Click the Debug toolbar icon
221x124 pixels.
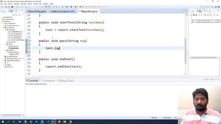[x=63, y=7]
